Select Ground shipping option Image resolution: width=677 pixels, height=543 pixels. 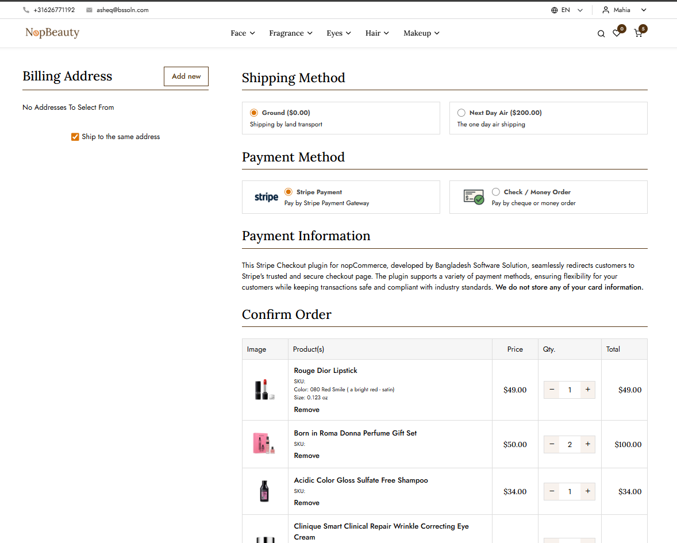tap(254, 113)
